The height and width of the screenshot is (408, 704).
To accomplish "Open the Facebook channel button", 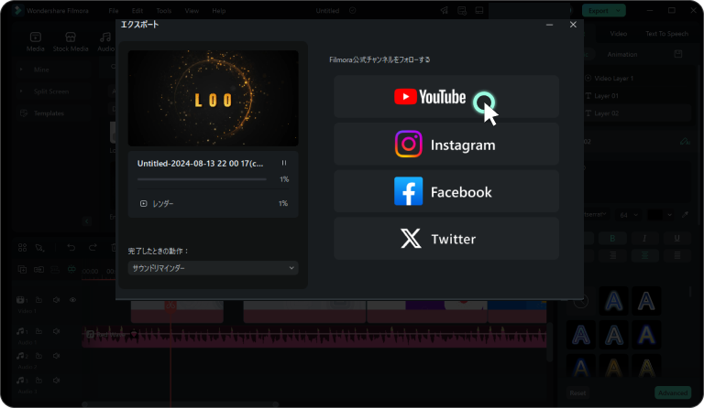I will 446,191.
